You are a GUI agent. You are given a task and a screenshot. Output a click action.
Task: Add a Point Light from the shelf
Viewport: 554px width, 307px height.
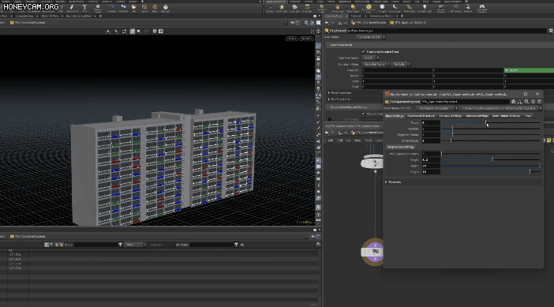coord(282,8)
